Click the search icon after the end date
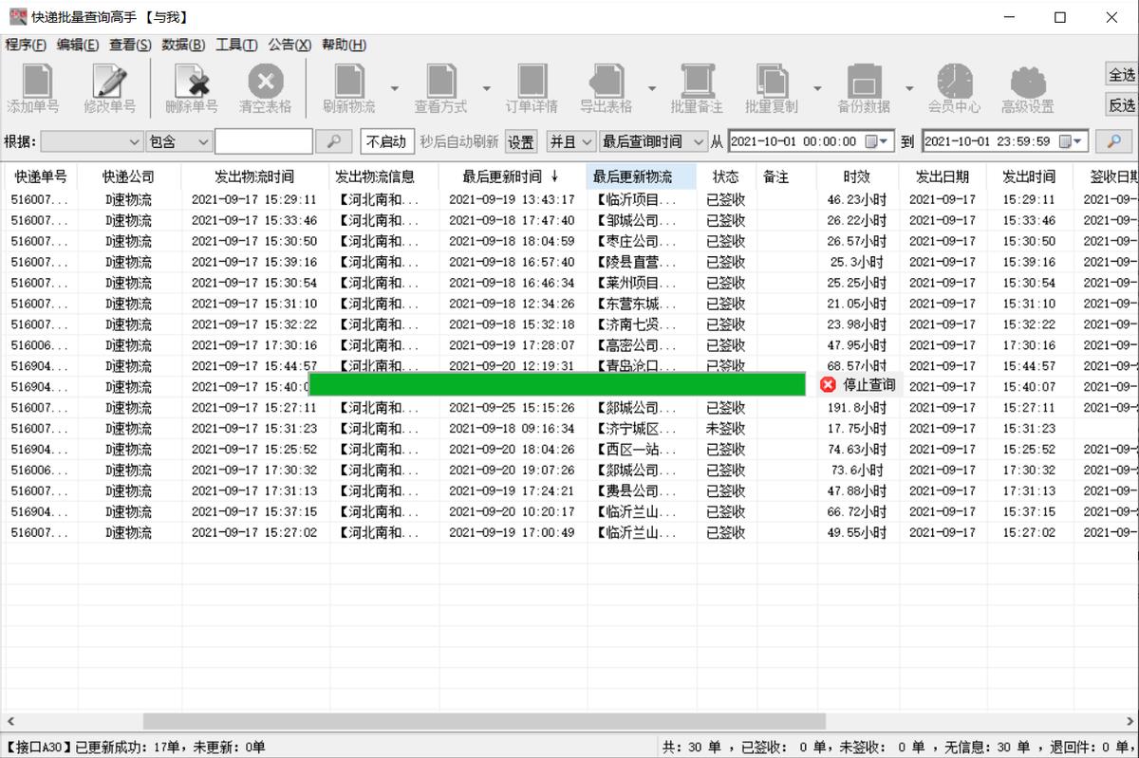Screen dimensions: 1139x758 (x=1113, y=141)
